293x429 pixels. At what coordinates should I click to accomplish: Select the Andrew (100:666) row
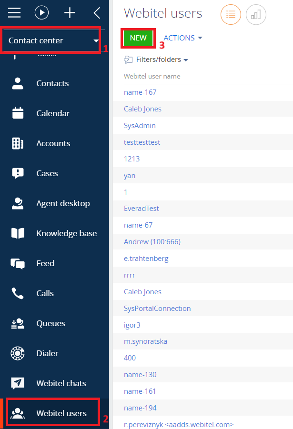tap(203, 242)
